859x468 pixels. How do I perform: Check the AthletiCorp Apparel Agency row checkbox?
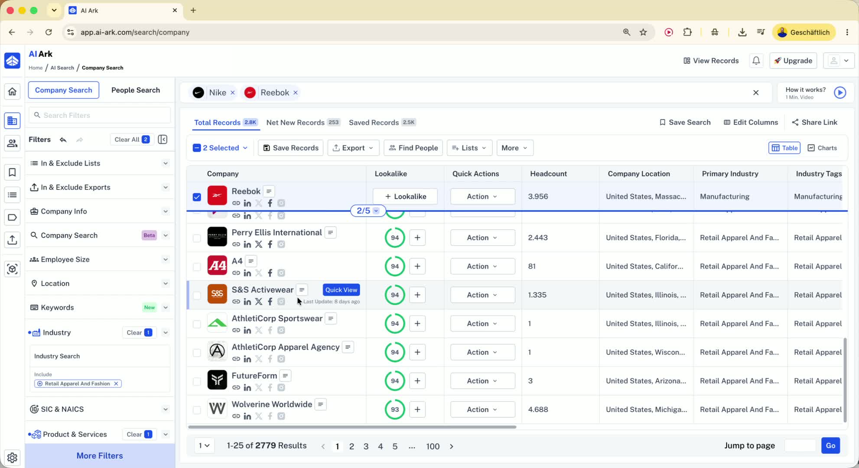197,352
